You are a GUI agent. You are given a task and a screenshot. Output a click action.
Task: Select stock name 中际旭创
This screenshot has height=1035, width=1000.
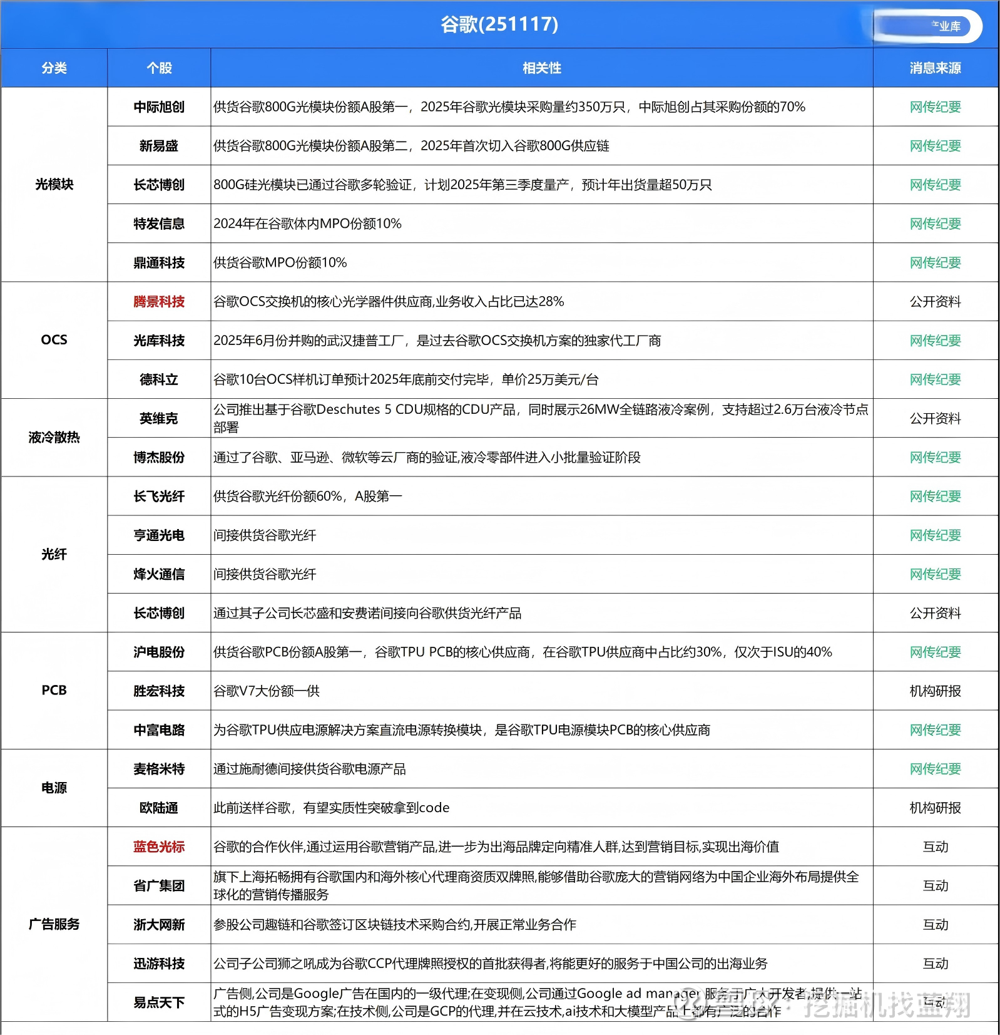[159, 107]
